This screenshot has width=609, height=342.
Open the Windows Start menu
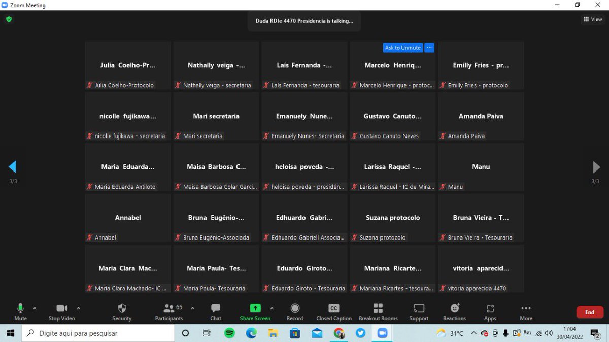[10, 333]
